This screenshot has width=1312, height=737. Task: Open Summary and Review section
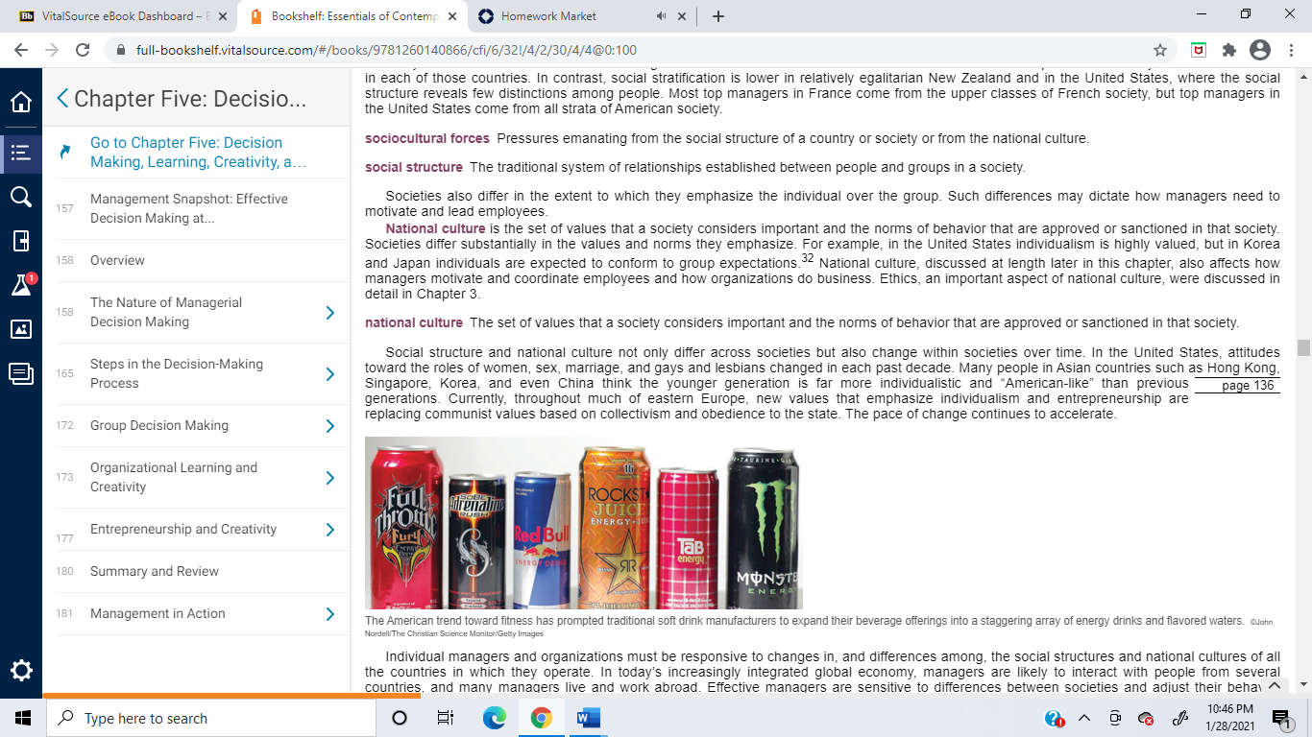click(155, 571)
